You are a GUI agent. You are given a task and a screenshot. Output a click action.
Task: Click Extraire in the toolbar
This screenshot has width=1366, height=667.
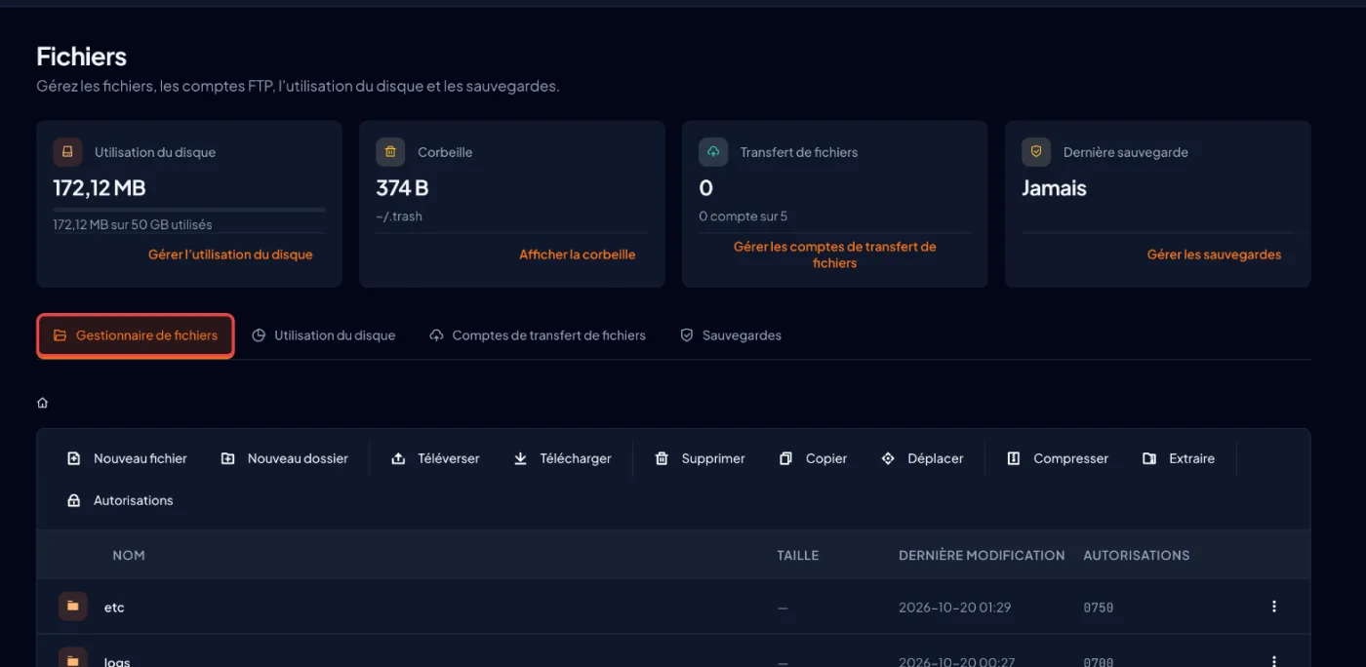pyautogui.click(x=1179, y=458)
